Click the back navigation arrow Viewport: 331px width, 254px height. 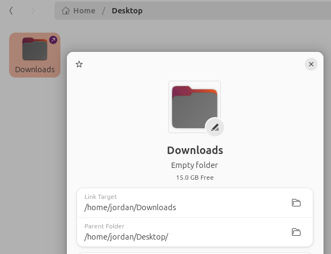click(11, 11)
